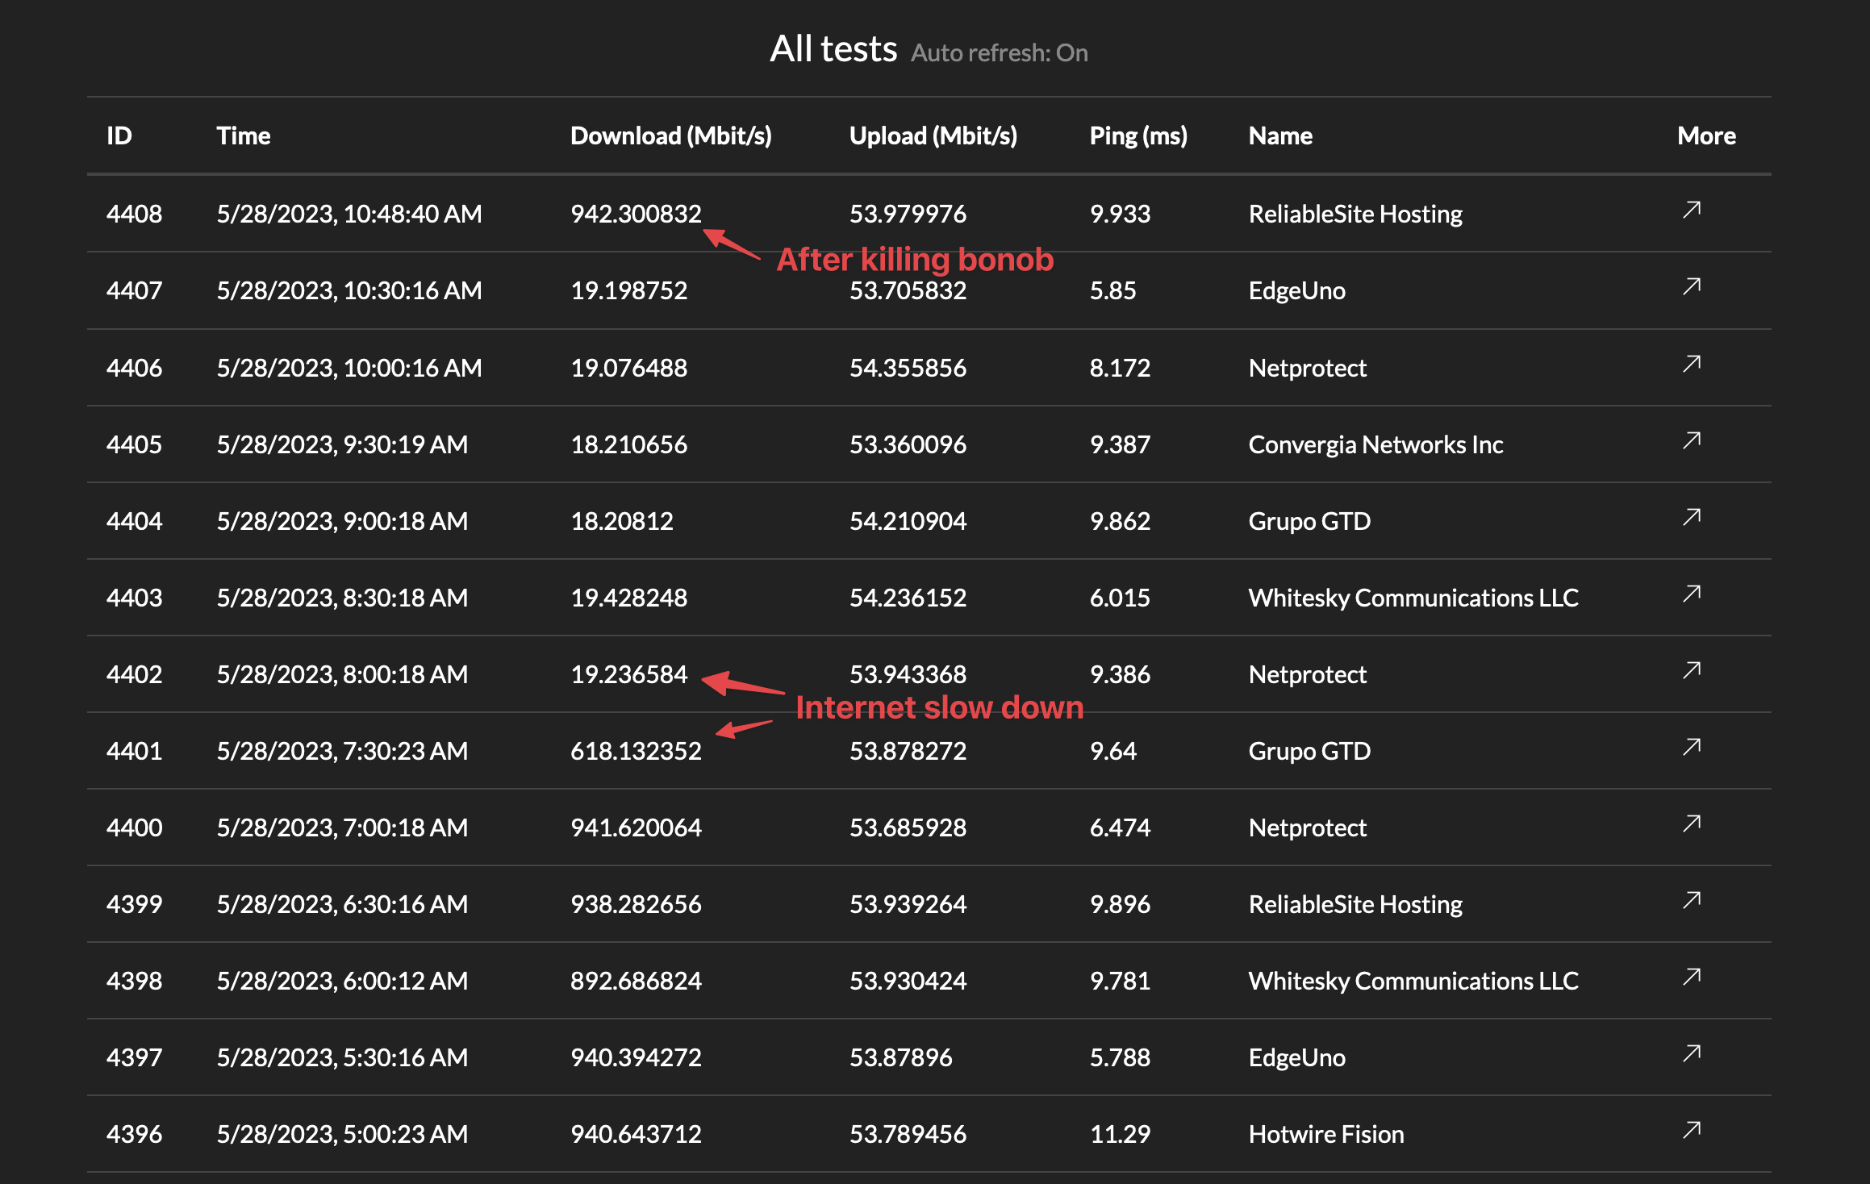Click the All tests heading
1870x1184 pixels.
click(x=834, y=48)
